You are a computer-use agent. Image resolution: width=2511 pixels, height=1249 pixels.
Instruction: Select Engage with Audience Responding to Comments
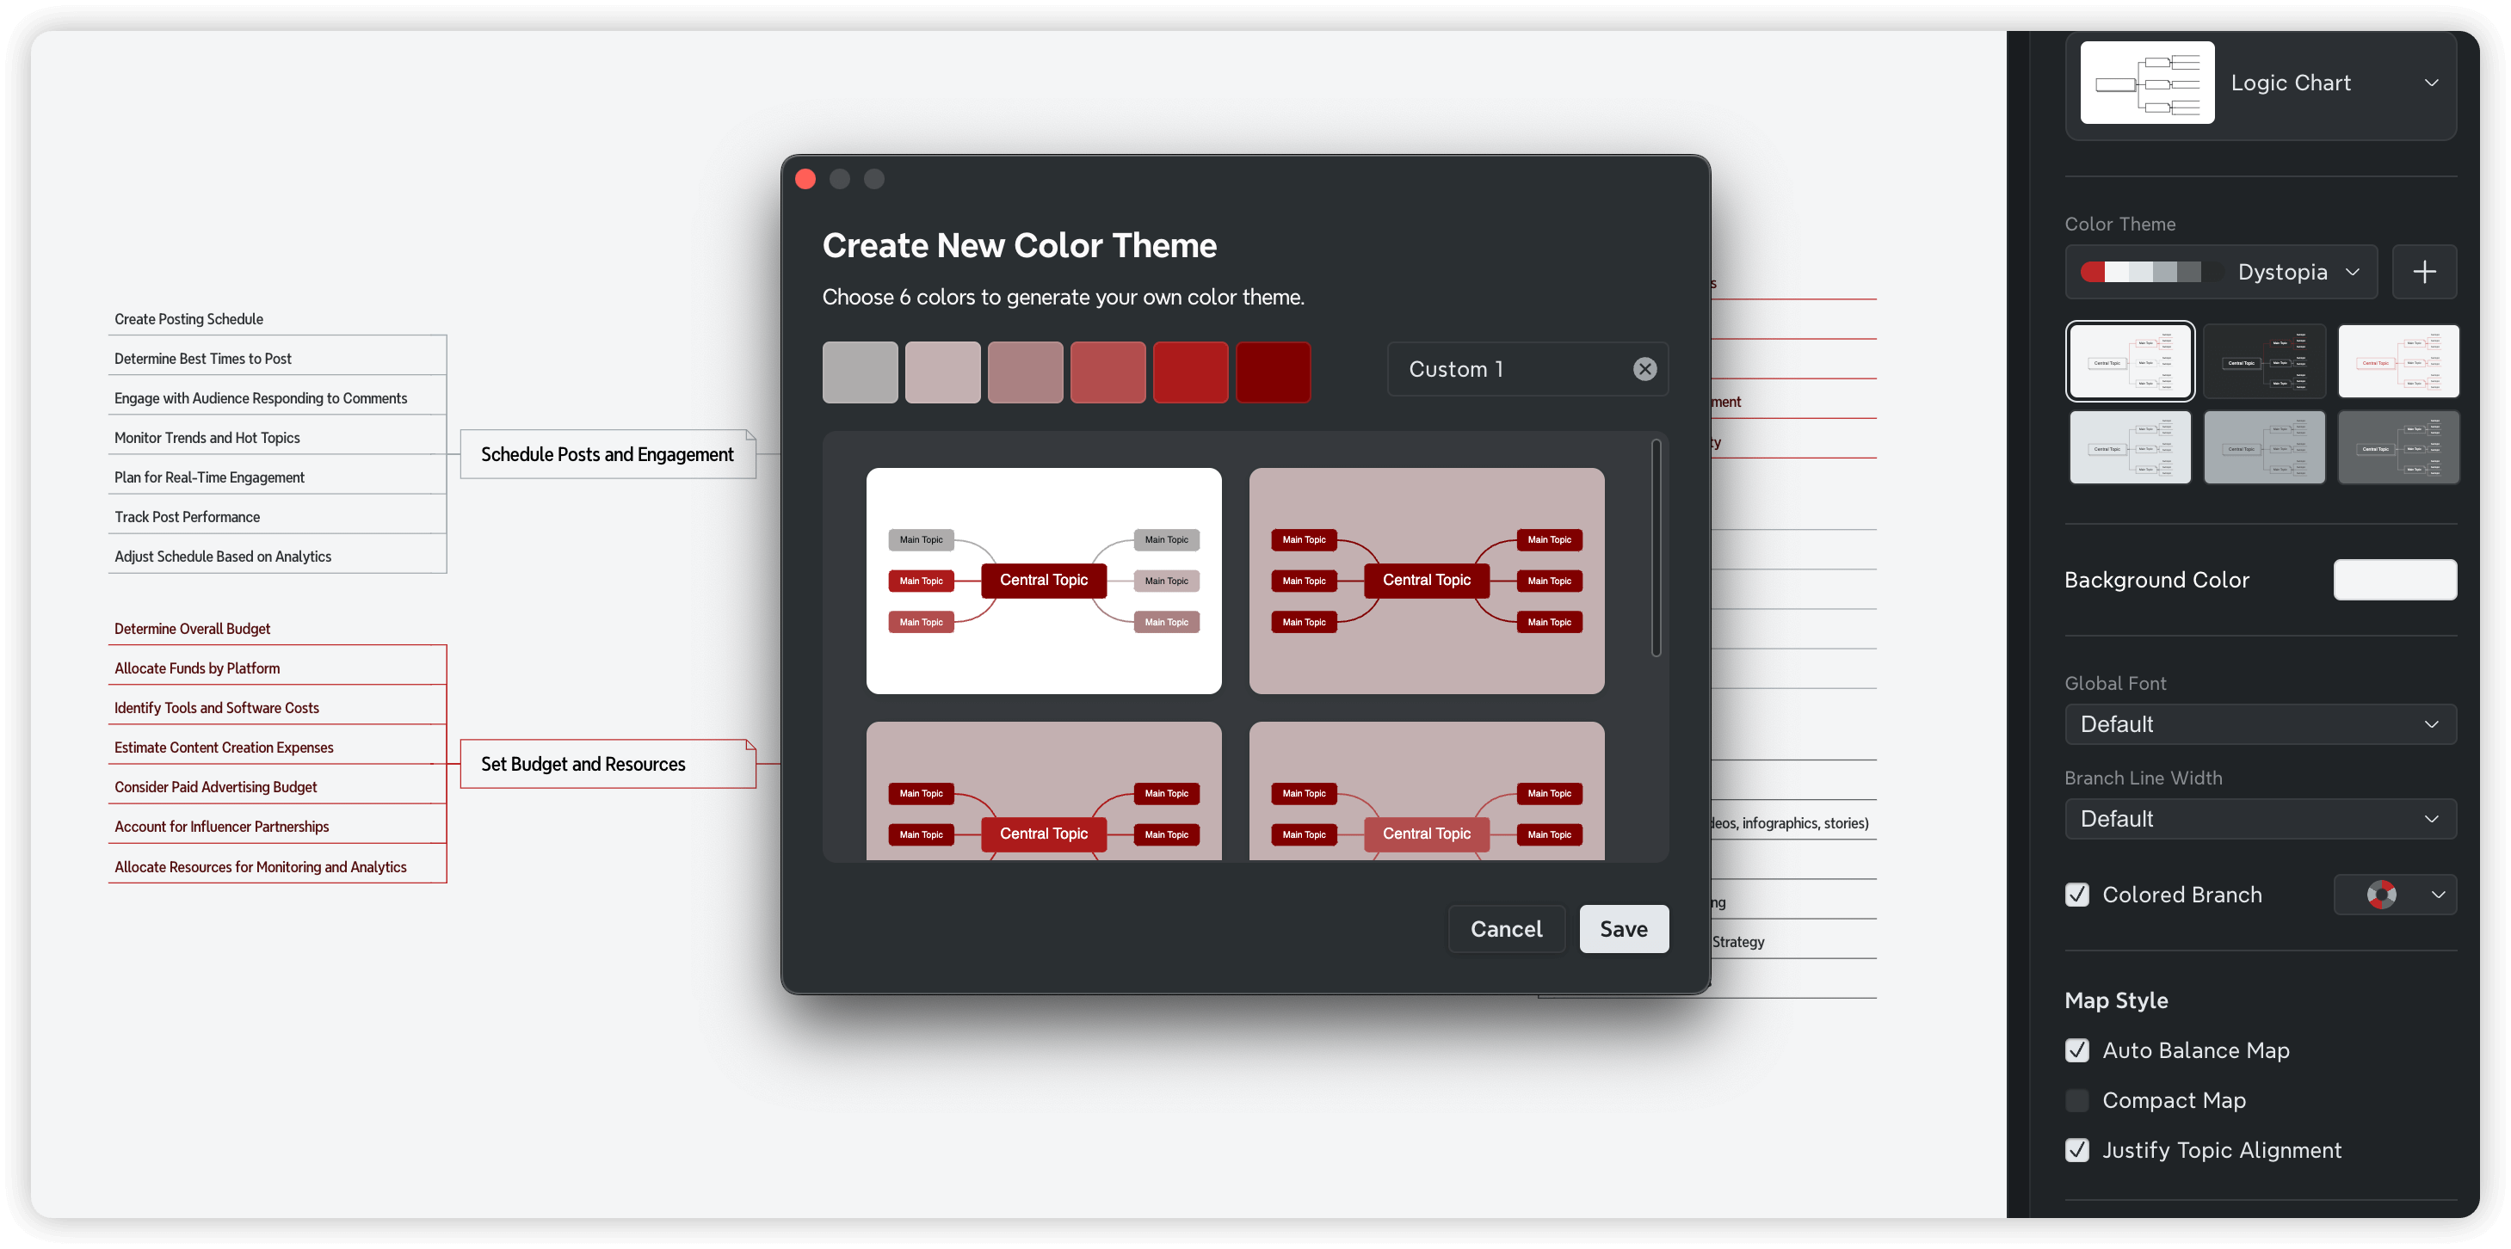point(260,398)
